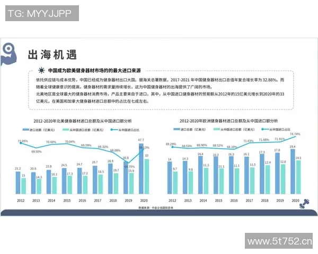Click 从中国进口占比 line legend marker in North America chart
Viewport: 318px width, 254px height.
tap(114, 130)
